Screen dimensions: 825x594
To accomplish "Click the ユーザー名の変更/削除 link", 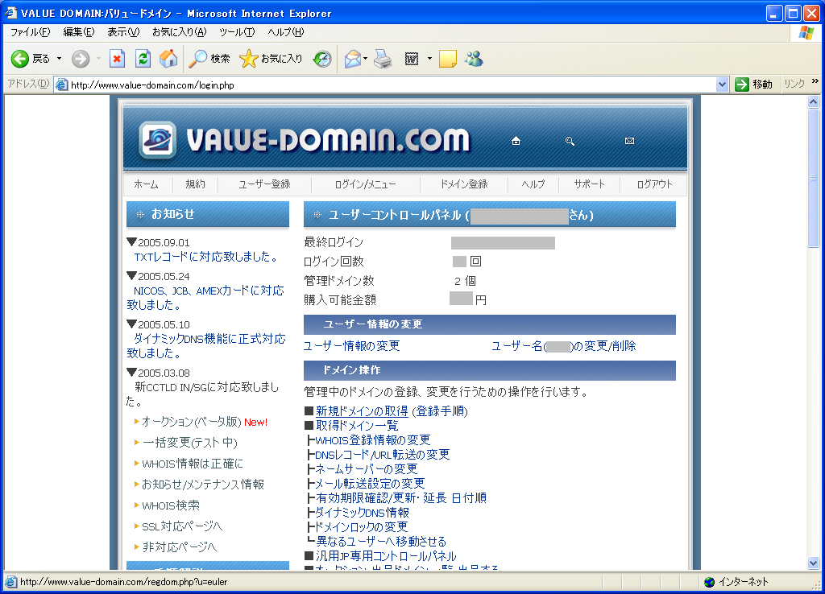I will click(563, 346).
